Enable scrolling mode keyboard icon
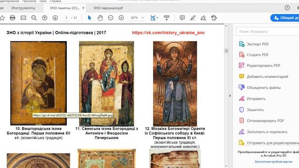Screen dimensions: 299x168 (x=166, y=18)
